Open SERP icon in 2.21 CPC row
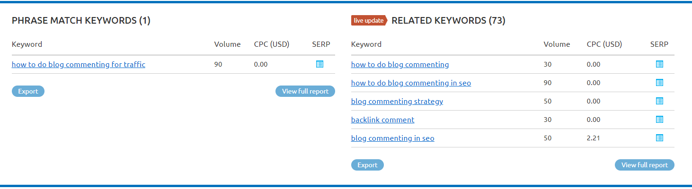Screen dimensions: 692x189 tap(659, 138)
